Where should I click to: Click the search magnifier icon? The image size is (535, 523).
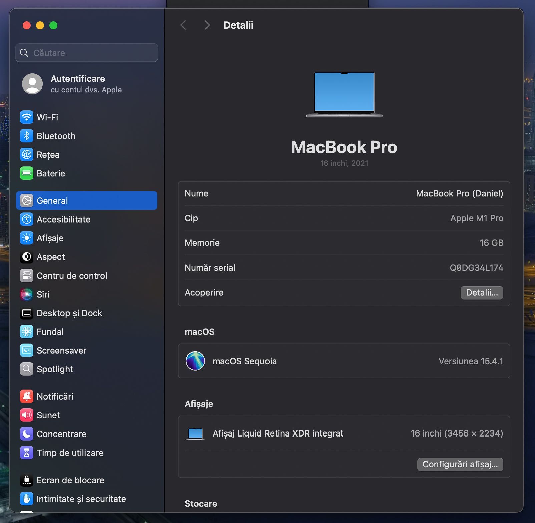[24, 53]
